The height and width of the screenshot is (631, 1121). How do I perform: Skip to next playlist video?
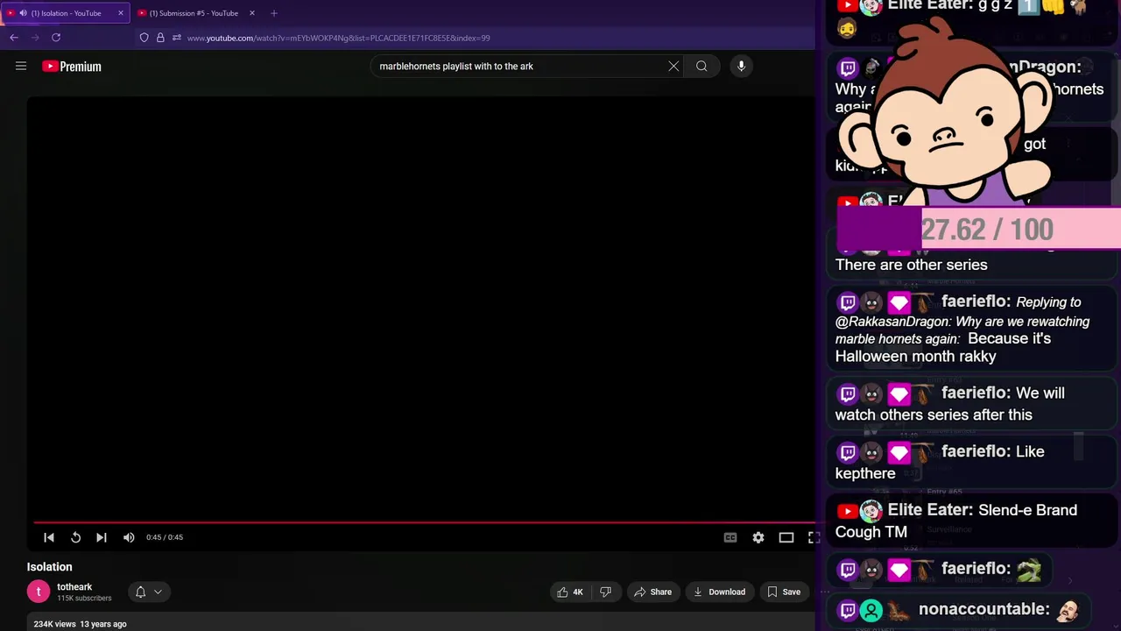[102, 537]
